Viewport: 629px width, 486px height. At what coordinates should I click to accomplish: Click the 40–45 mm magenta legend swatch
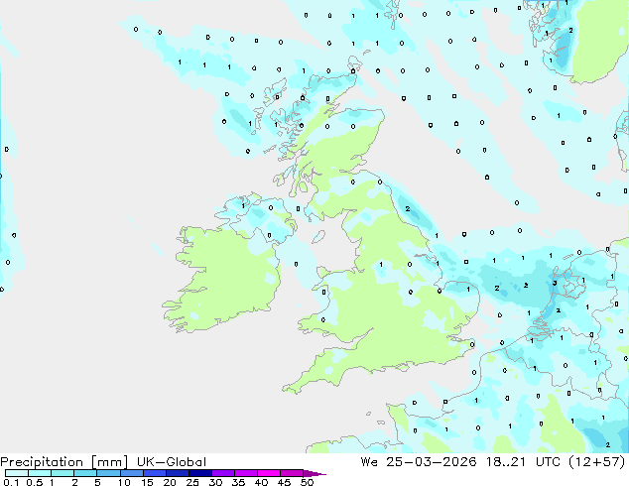(x=269, y=473)
